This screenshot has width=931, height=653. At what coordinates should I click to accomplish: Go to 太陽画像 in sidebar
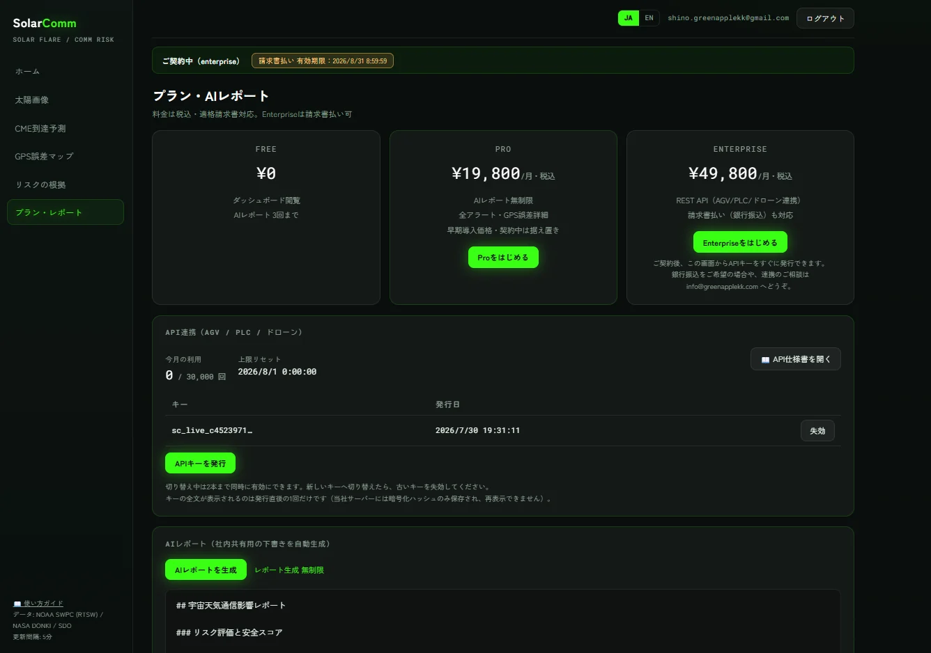pos(66,100)
